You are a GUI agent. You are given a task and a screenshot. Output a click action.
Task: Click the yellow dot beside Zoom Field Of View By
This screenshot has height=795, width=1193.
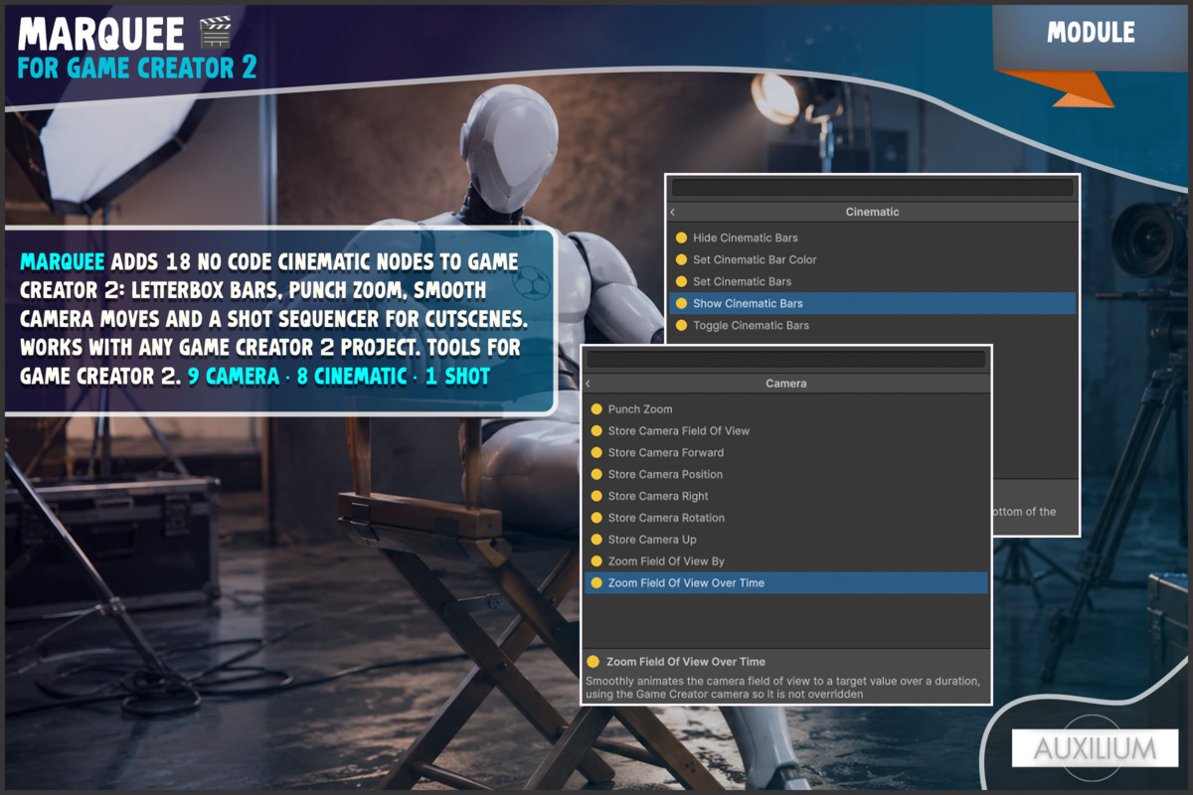coord(596,561)
